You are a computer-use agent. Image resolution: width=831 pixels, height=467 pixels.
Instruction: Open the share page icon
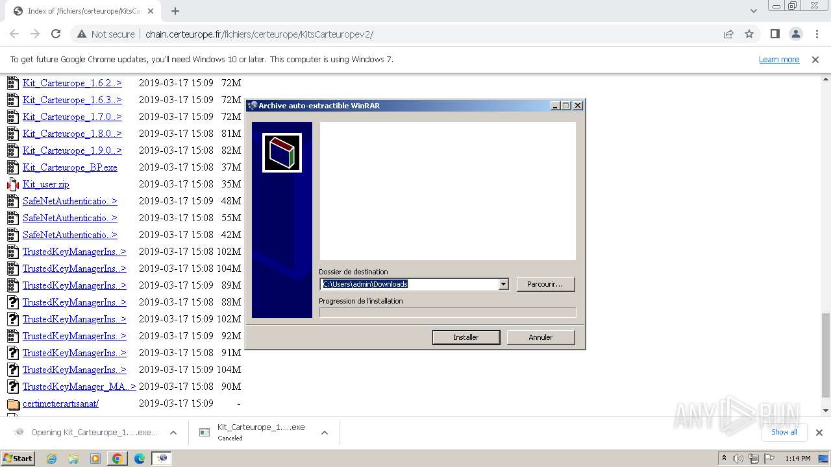pos(728,34)
